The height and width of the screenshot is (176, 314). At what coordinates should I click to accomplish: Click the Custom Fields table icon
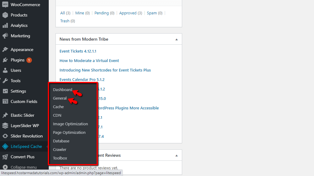5,101
